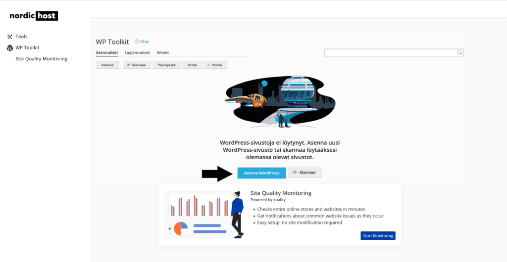Click the Skannaa button next to Asenna WordPress

click(305, 173)
